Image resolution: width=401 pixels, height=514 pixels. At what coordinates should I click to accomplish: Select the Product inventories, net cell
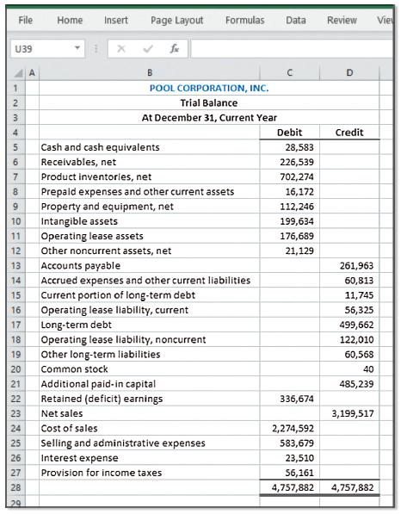point(150,176)
